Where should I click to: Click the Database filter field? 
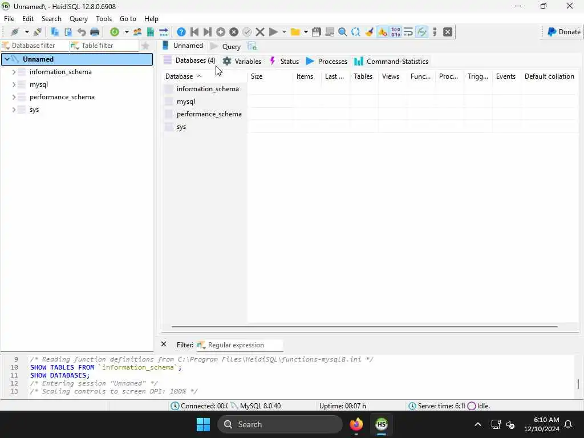pos(35,46)
